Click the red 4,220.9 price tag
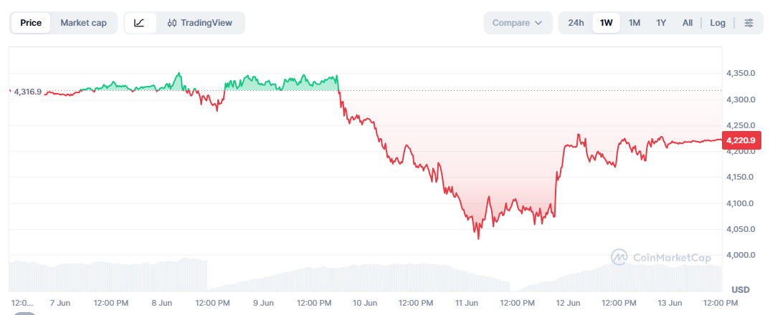Image resolution: width=770 pixels, height=315 pixels. pyautogui.click(x=741, y=140)
